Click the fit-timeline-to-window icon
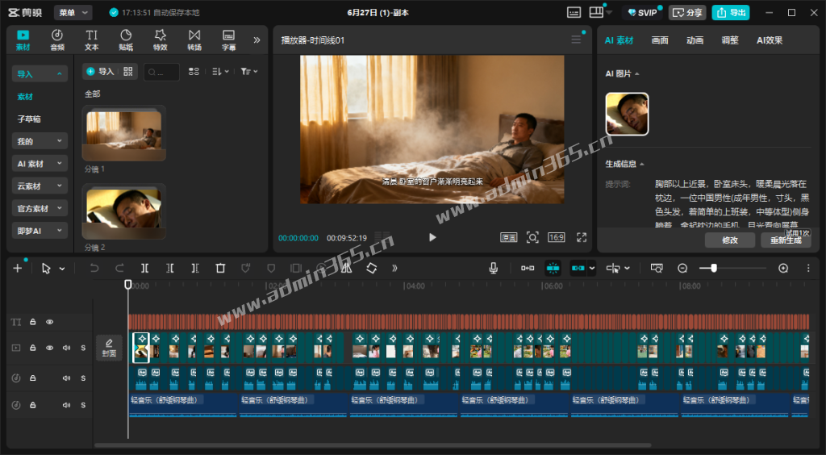This screenshot has width=826, height=455. (x=657, y=268)
